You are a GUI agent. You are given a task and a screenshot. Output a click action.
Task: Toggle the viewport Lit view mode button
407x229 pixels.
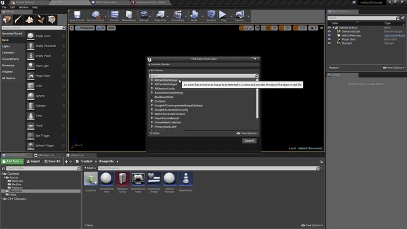(x=100, y=28)
